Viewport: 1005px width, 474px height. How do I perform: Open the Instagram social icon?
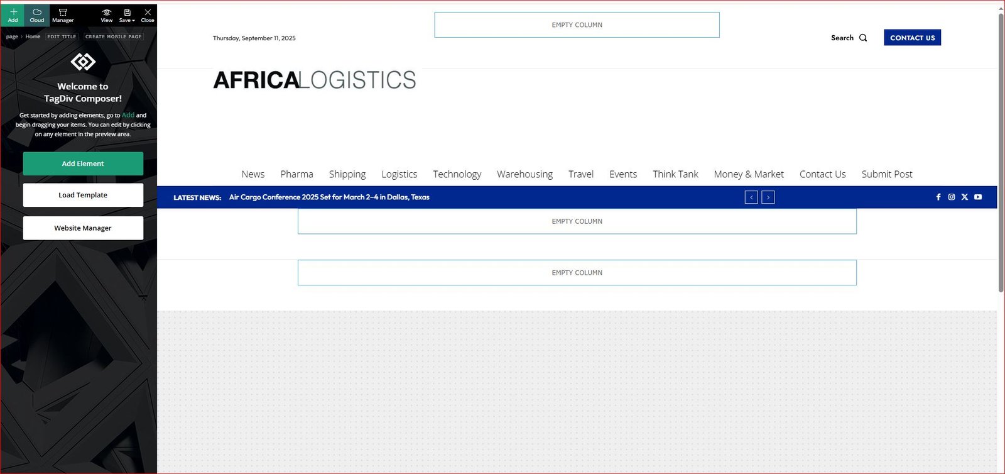coord(952,197)
